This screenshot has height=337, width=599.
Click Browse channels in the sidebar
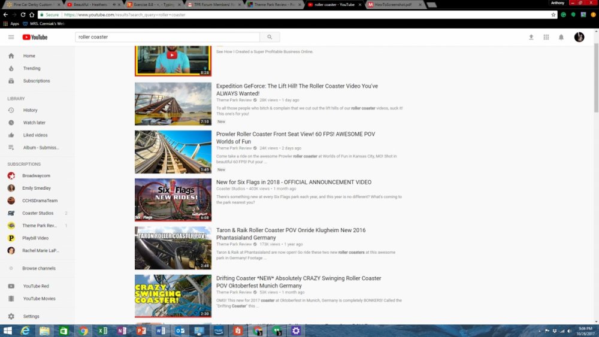(x=39, y=268)
